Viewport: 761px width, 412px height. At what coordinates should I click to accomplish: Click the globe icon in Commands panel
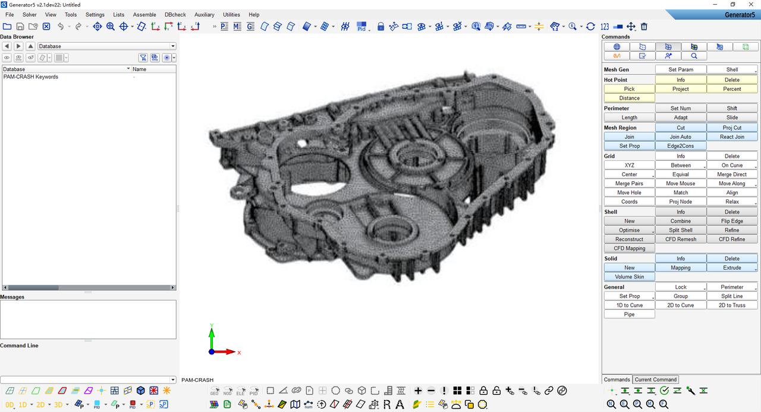coord(617,47)
